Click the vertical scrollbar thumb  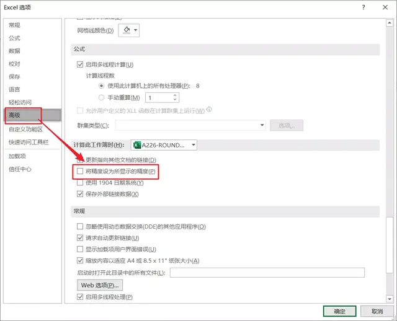coord(390,245)
